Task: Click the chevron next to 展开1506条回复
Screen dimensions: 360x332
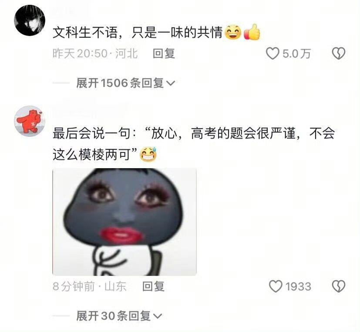Action: 170,83
